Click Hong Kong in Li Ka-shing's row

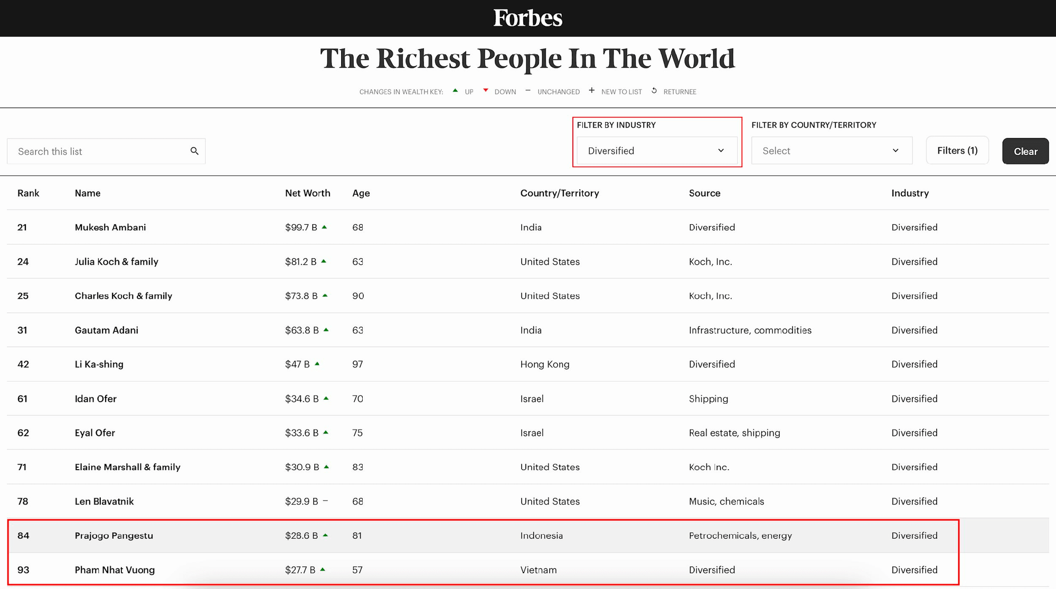[545, 364]
